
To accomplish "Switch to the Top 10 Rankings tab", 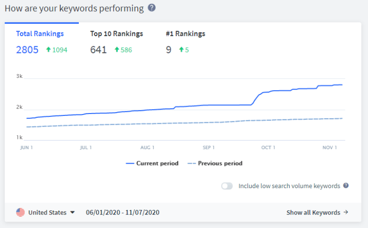I will pos(116,34).
